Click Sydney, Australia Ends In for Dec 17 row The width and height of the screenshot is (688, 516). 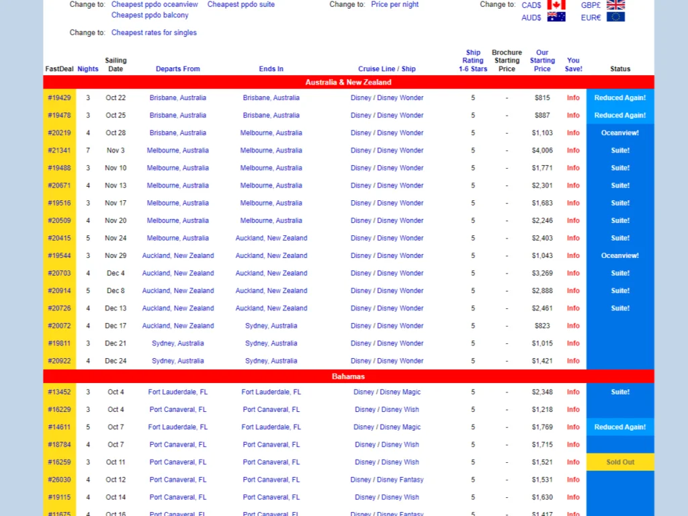(x=271, y=326)
